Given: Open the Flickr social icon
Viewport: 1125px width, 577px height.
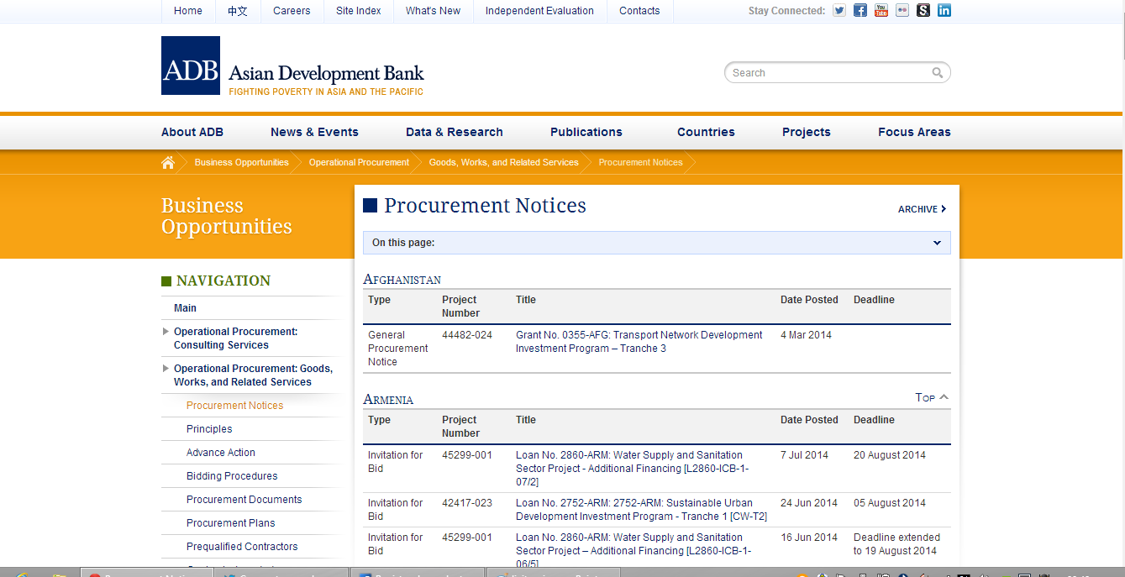Looking at the screenshot, I should pyautogui.click(x=902, y=11).
